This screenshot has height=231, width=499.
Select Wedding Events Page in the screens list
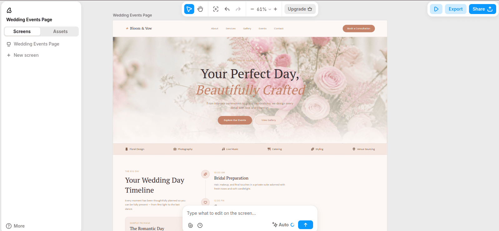pyautogui.click(x=36, y=44)
